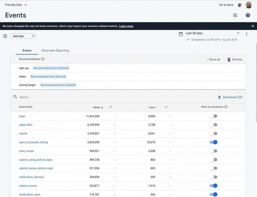257x197 pixels.
Task: Click inside the Search field
Action: pos(47,97)
